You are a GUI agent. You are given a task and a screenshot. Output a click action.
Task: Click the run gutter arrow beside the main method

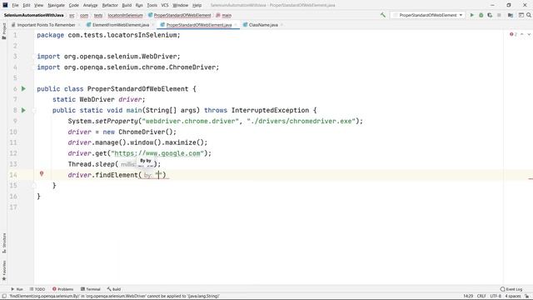(23, 110)
